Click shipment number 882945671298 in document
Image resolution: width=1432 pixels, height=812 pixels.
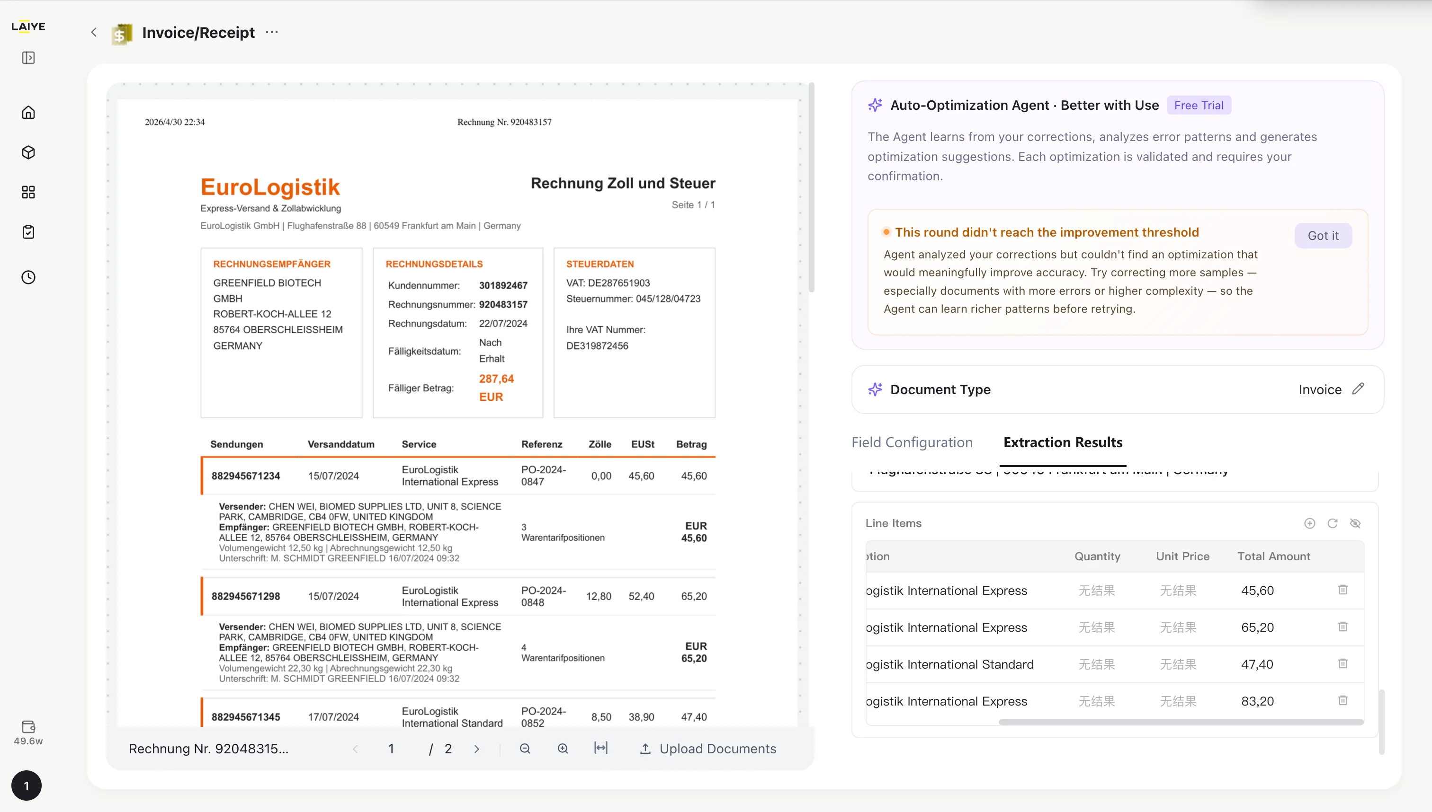coord(246,596)
